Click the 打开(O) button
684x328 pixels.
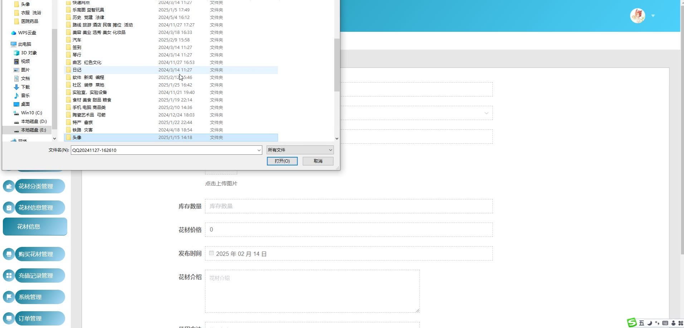282,161
